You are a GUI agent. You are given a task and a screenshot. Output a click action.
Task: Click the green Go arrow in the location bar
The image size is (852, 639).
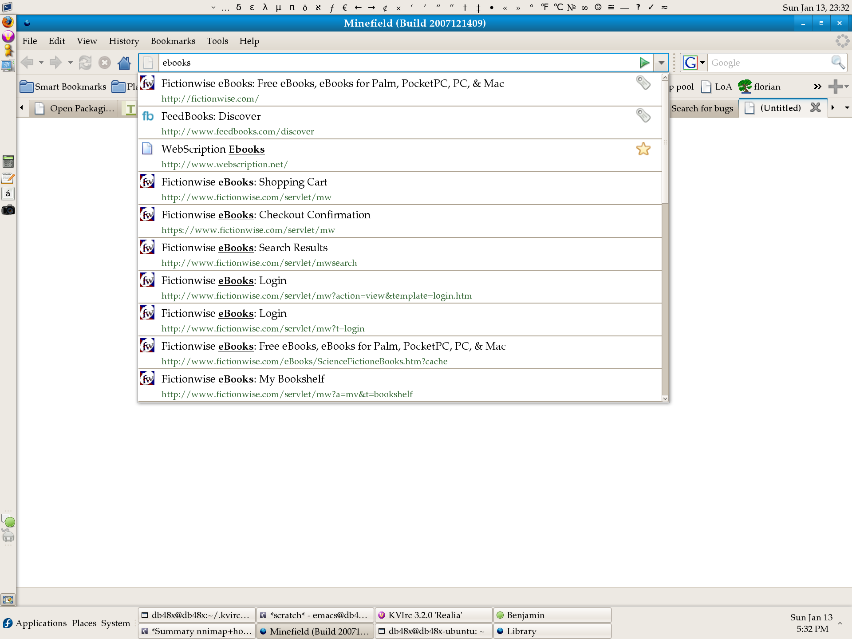(x=644, y=63)
